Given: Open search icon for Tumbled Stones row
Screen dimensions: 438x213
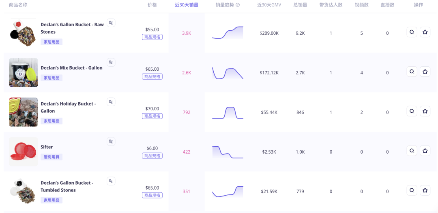Looking at the screenshot, I should coord(412,190).
